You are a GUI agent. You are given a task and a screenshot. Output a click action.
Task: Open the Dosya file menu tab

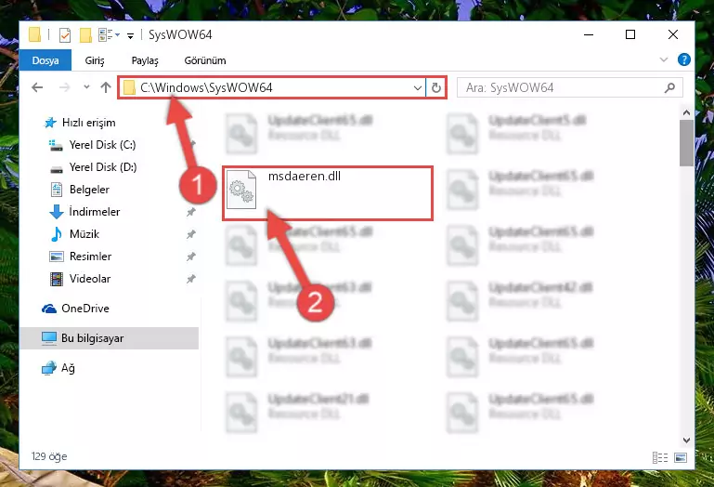[45, 60]
